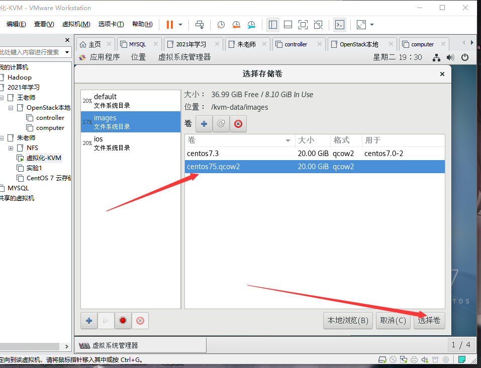Open the library search dropdown

point(67,52)
